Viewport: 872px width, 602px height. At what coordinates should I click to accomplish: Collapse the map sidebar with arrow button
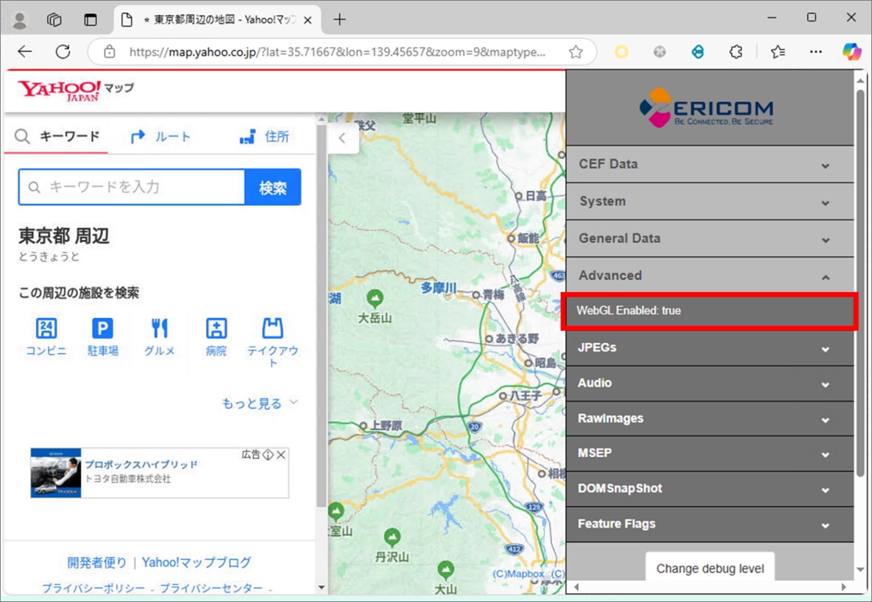[x=343, y=138]
